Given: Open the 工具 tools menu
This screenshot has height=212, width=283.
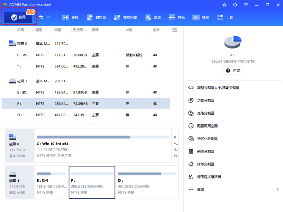Looking at the screenshot, I should 225,17.
